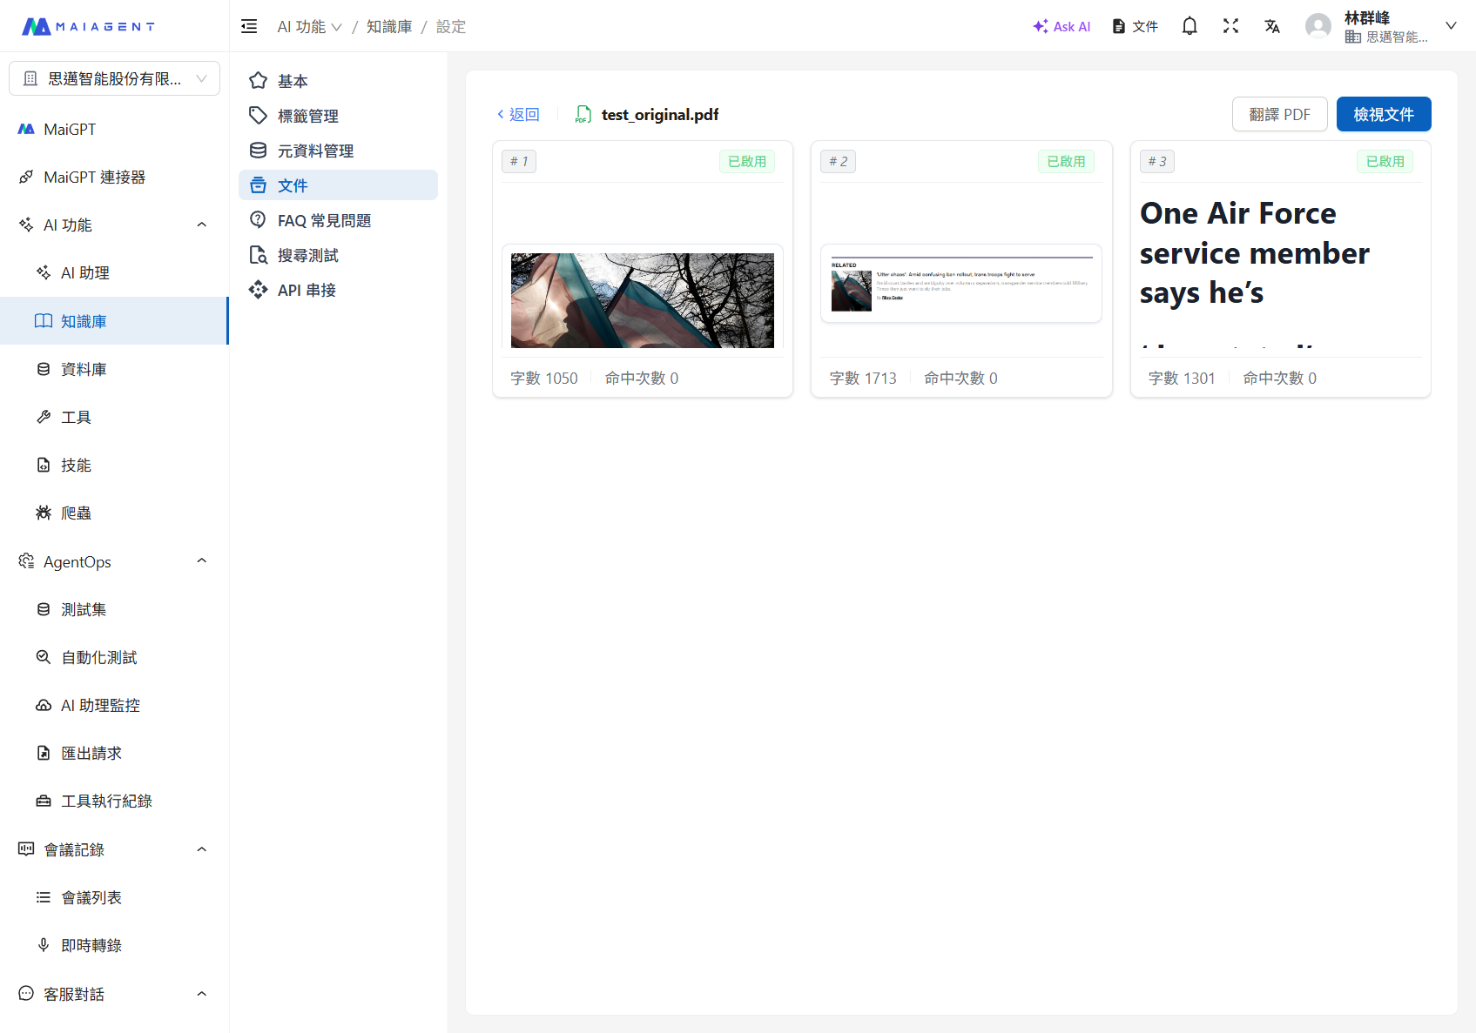Open the language translation icon
The image size is (1476, 1033).
(x=1272, y=26)
